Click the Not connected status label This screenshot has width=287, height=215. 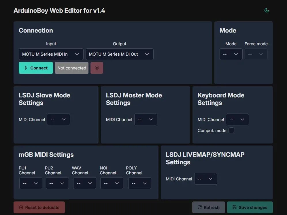[72, 68]
